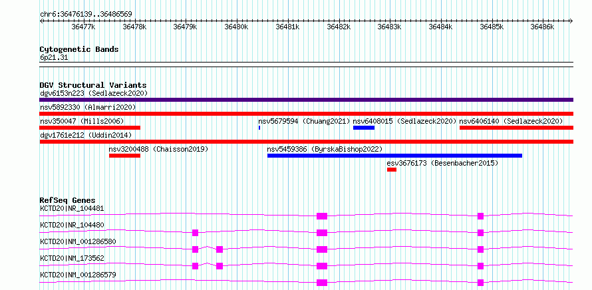This screenshot has width=592, height=290.
Task: Click the ruler's left arrow end
Action: pos(41,21)
